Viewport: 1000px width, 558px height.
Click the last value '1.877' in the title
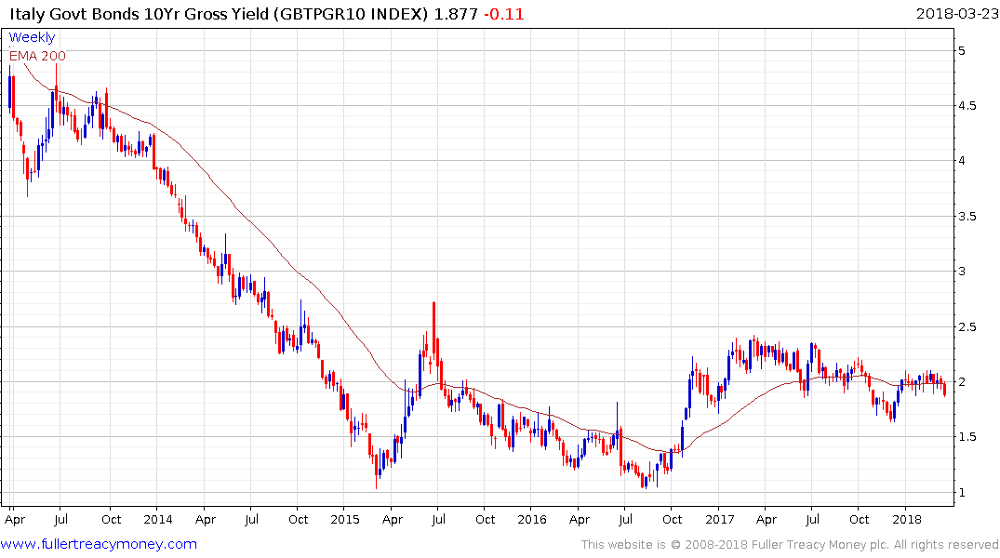pyautogui.click(x=456, y=14)
